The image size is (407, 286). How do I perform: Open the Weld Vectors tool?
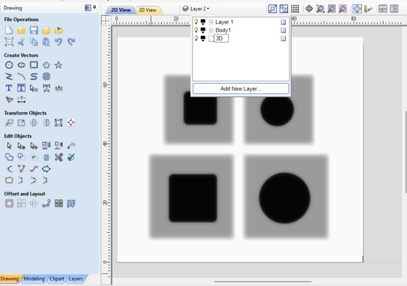pyautogui.click(x=9, y=157)
